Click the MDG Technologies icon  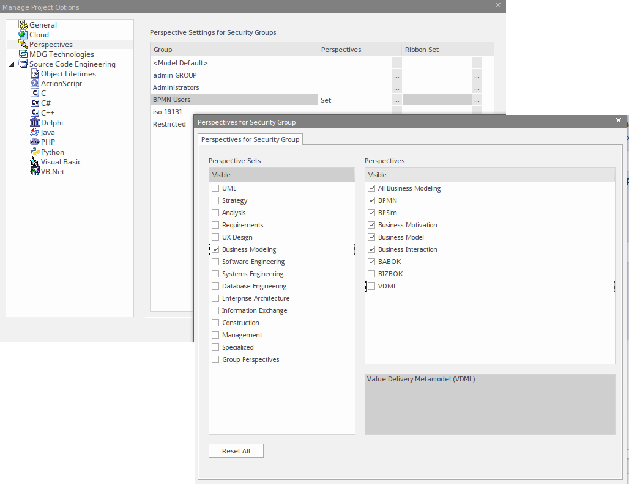(x=23, y=54)
